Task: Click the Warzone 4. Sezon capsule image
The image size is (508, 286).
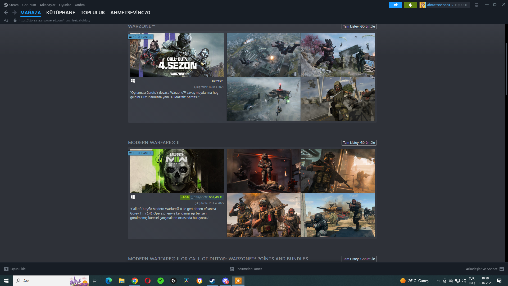Action: [x=177, y=55]
